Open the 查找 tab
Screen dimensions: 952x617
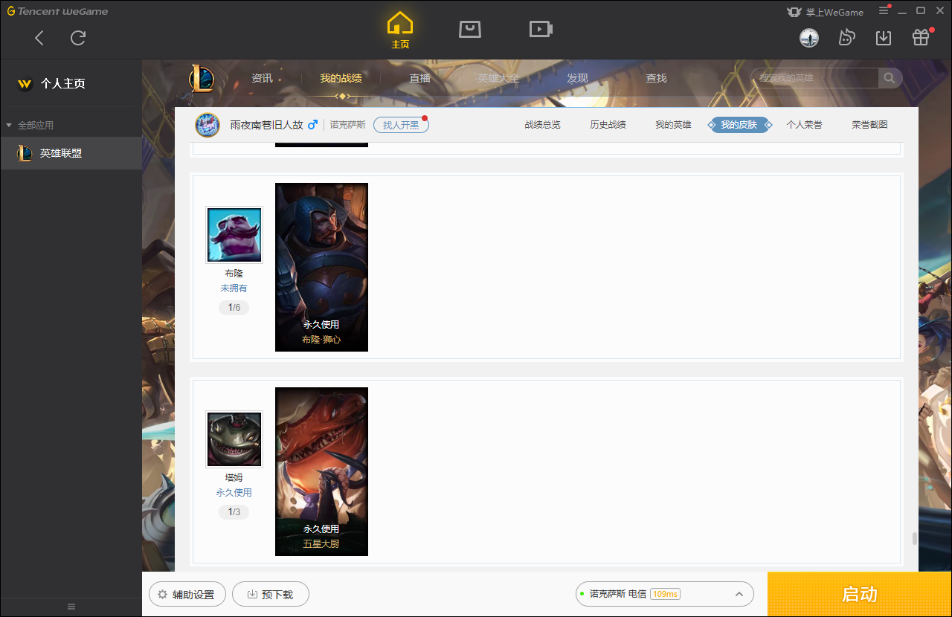click(656, 78)
